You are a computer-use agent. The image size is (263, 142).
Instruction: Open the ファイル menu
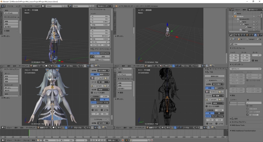click(x=10, y=6)
